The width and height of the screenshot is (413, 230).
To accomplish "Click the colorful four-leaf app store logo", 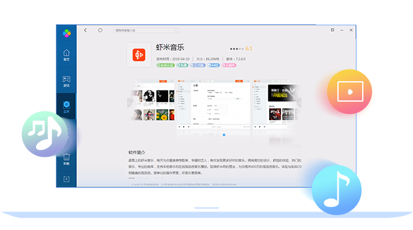I will click(x=66, y=33).
